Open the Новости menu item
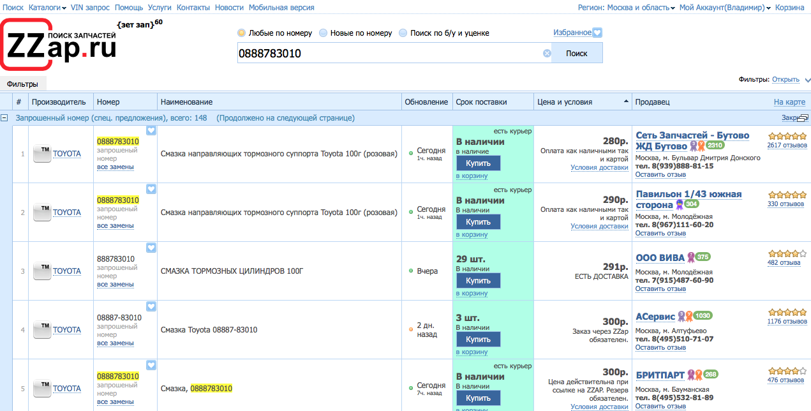 point(229,8)
